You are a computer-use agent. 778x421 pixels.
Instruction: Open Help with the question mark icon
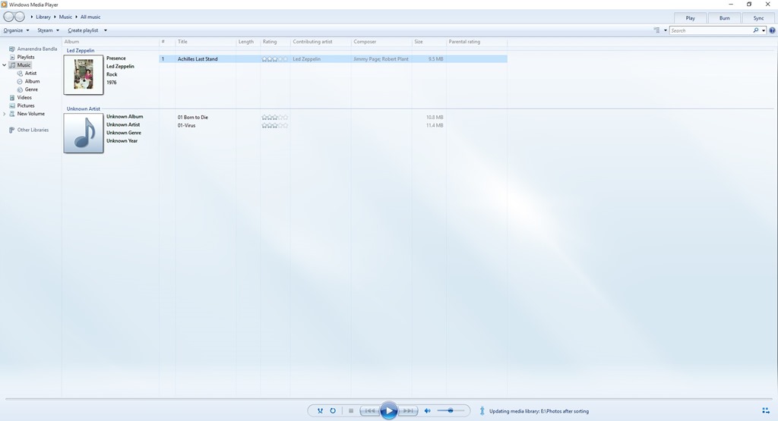point(772,30)
